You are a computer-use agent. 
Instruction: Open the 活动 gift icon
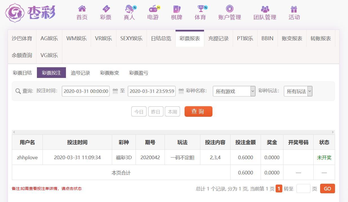[294, 9]
